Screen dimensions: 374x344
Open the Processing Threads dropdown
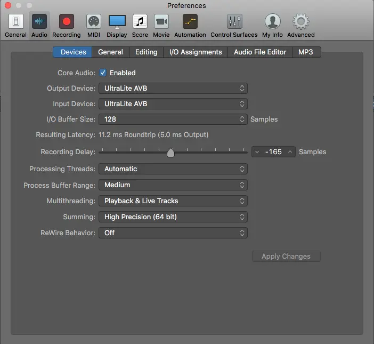click(173, 169)
